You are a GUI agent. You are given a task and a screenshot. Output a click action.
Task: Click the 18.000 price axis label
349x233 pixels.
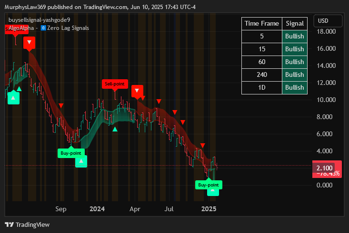(326, 31)
